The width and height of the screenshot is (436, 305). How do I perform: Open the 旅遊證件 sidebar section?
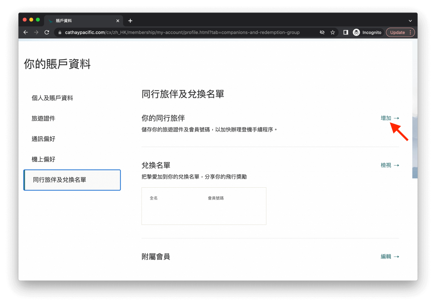[43, 119]
